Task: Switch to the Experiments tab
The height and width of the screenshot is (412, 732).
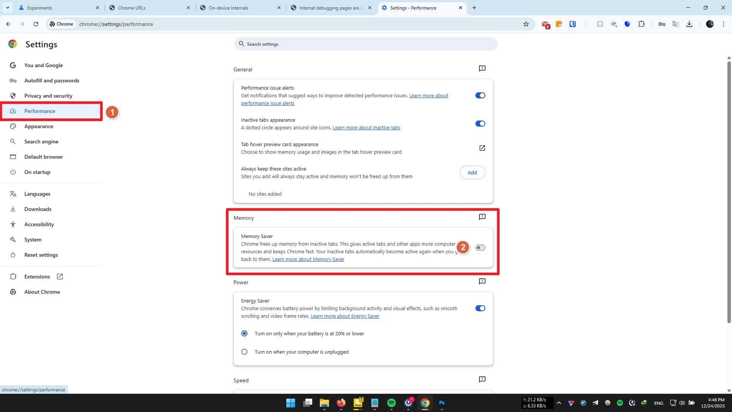Action: [x=57, y=8]
